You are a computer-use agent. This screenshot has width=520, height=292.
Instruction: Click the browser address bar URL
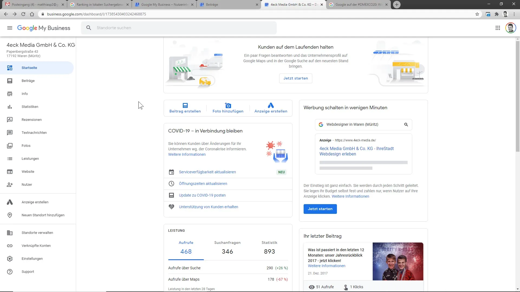(x=96, y=14)
